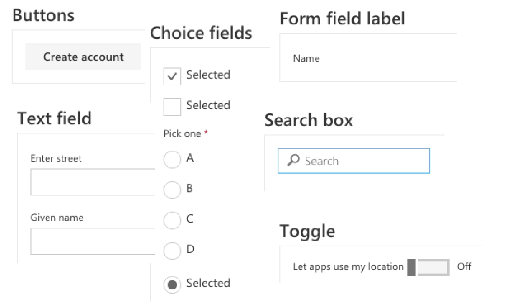Choose radio option C

pyautogui.click(x=172, y=220)
